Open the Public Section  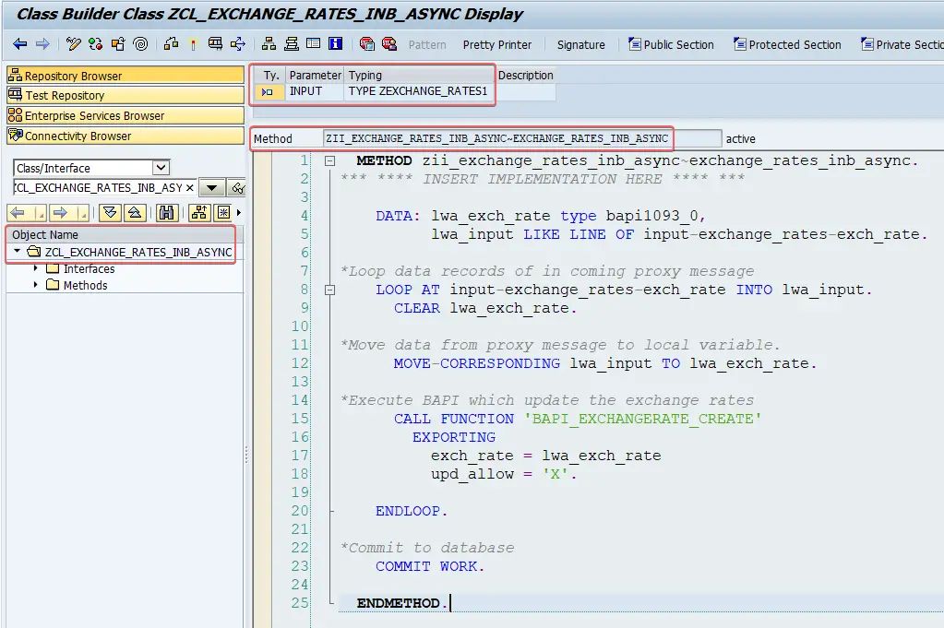pos(671,44)
